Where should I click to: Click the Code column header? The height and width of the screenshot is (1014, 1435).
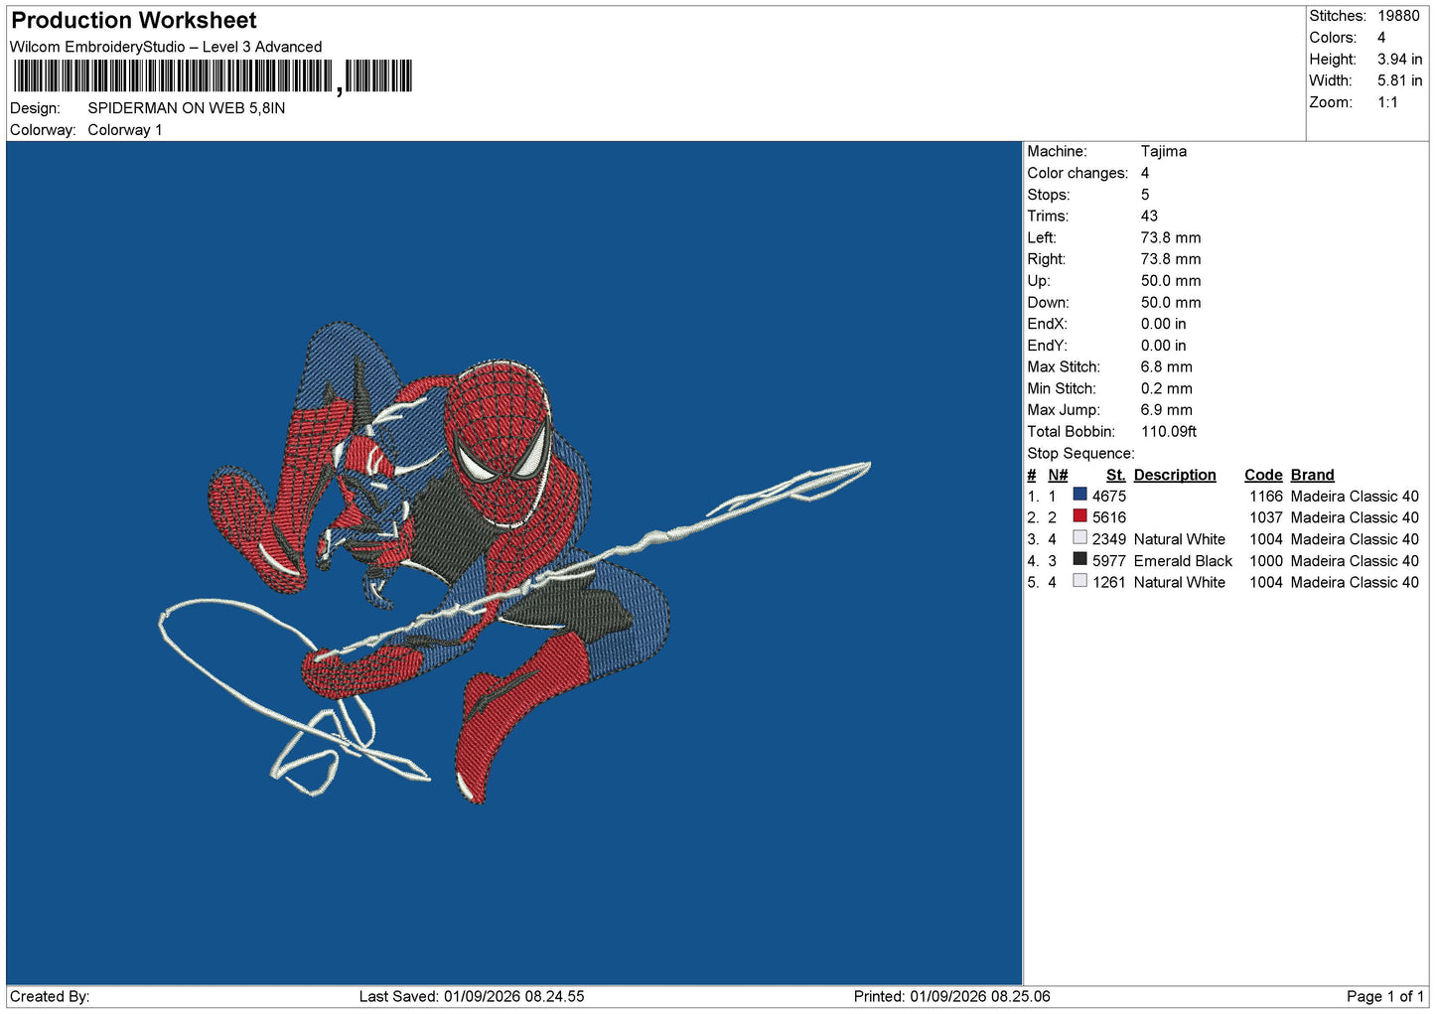point(1263,475)
